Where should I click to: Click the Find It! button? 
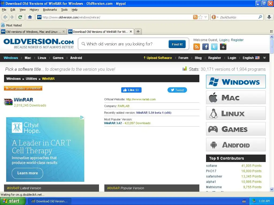tap(177, 44)
